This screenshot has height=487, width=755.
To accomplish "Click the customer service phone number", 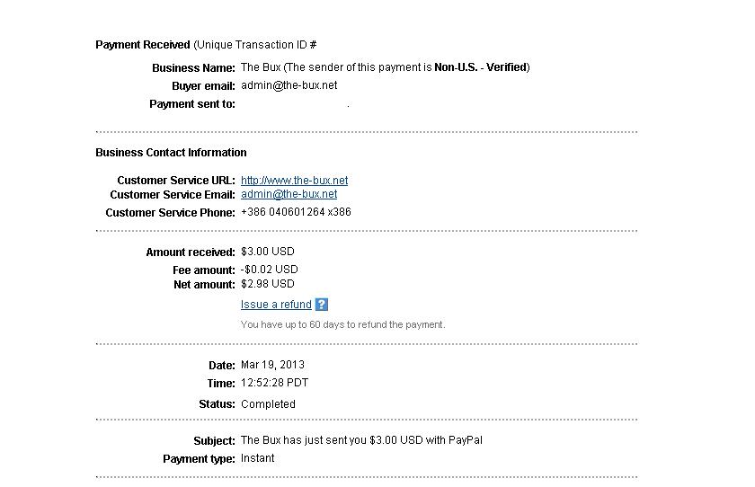I will coord(296,212).
